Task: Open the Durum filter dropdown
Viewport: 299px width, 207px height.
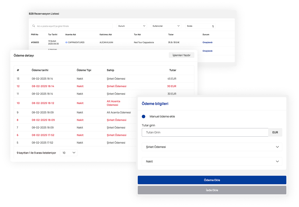Action: [132, 26]
